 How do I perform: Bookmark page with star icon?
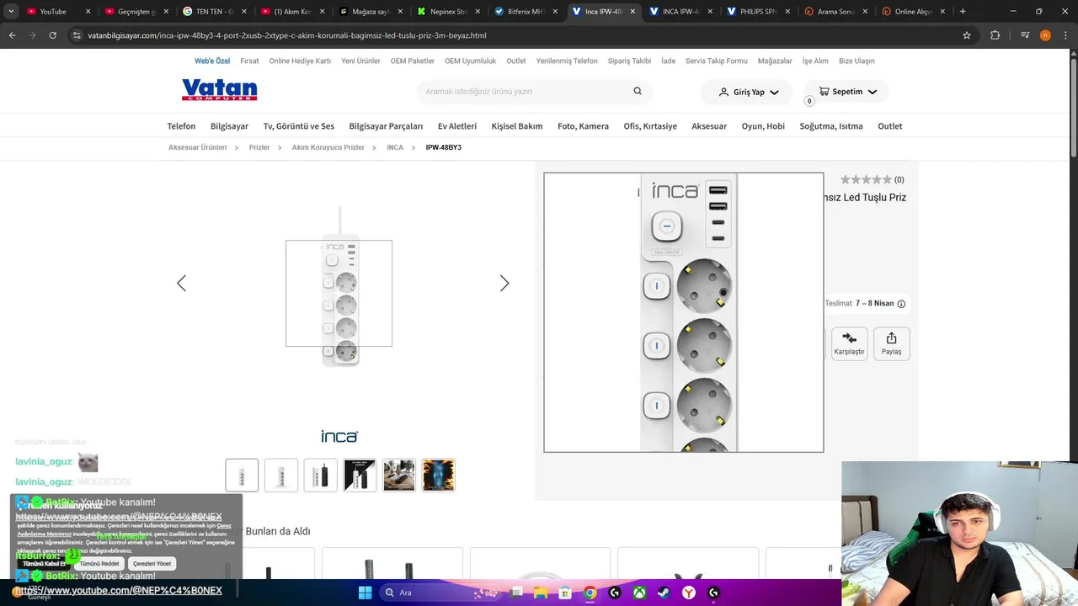coord(967,35)
